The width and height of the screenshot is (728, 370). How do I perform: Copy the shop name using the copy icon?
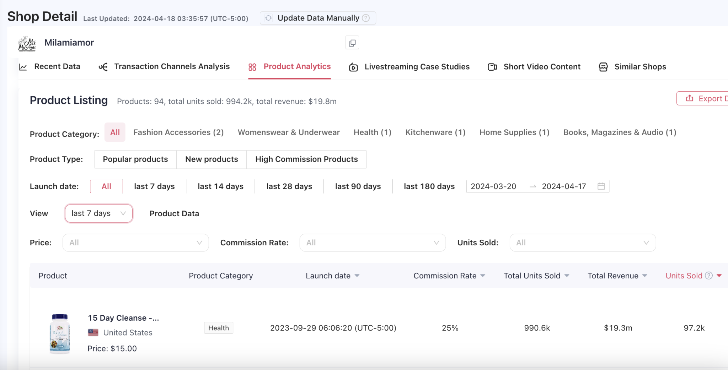[x=352, y=42]
